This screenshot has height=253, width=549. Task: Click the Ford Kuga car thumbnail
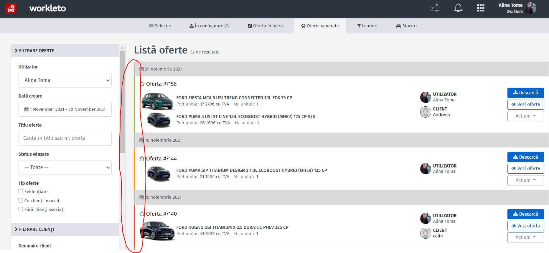coord(157,231)
